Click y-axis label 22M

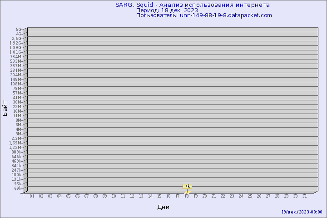17,107
